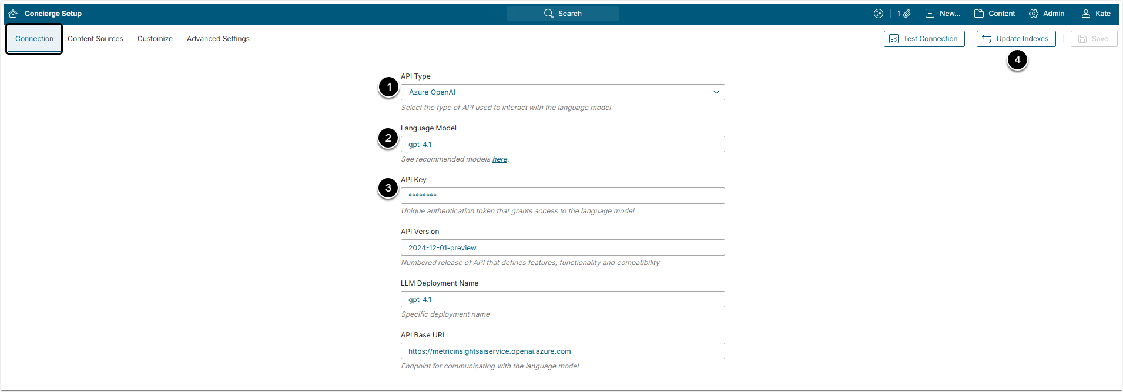This screenshot has width=1123, height=392.
Task: Open the Search bar magnifier icon
Action: [548, 14]
